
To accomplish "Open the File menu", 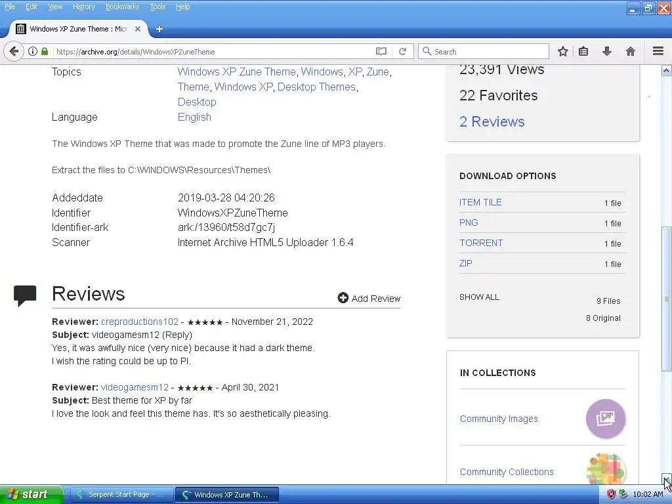I will pyautogui.click(x=10, y=7).
